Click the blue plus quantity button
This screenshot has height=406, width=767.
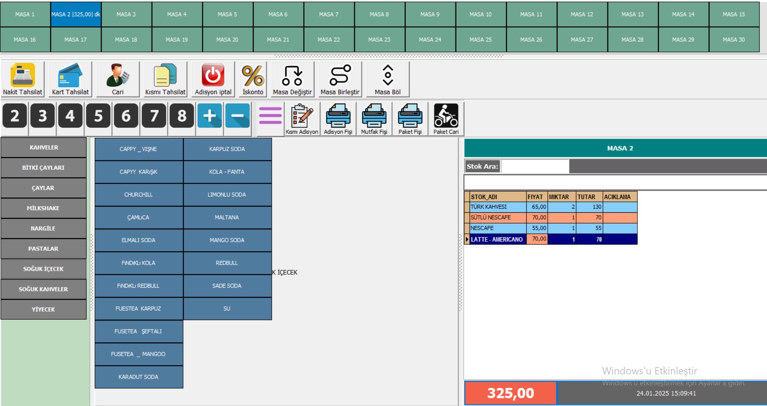[209, 116]
